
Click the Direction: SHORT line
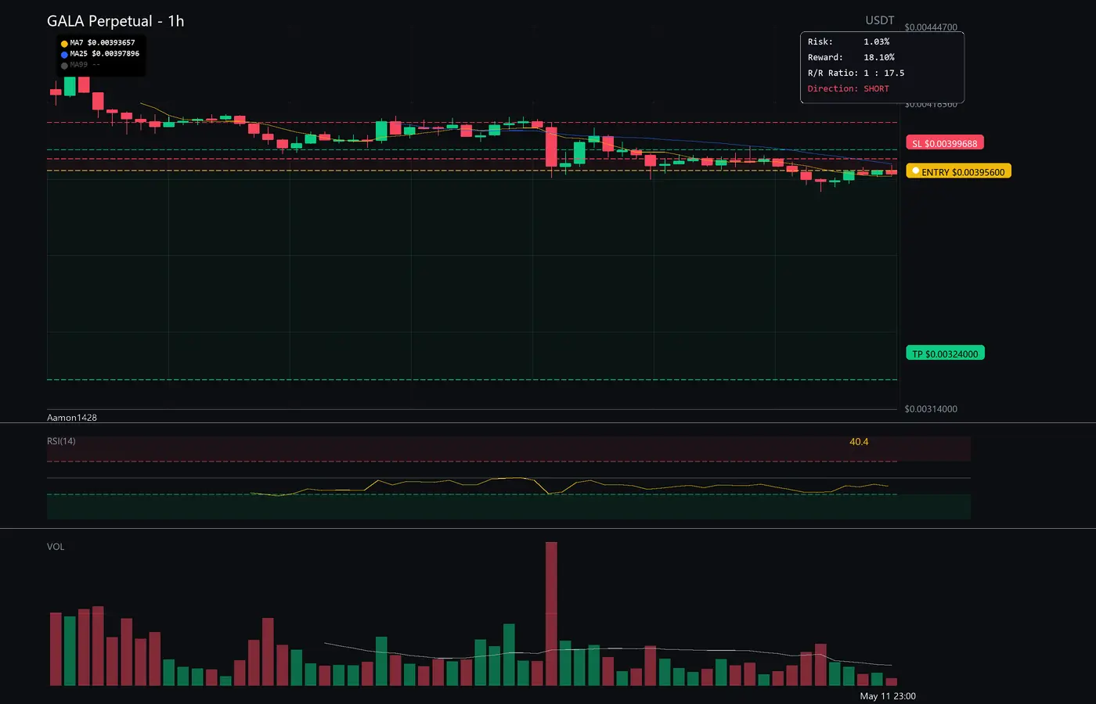pyautogui.click(x=849, y=88)
